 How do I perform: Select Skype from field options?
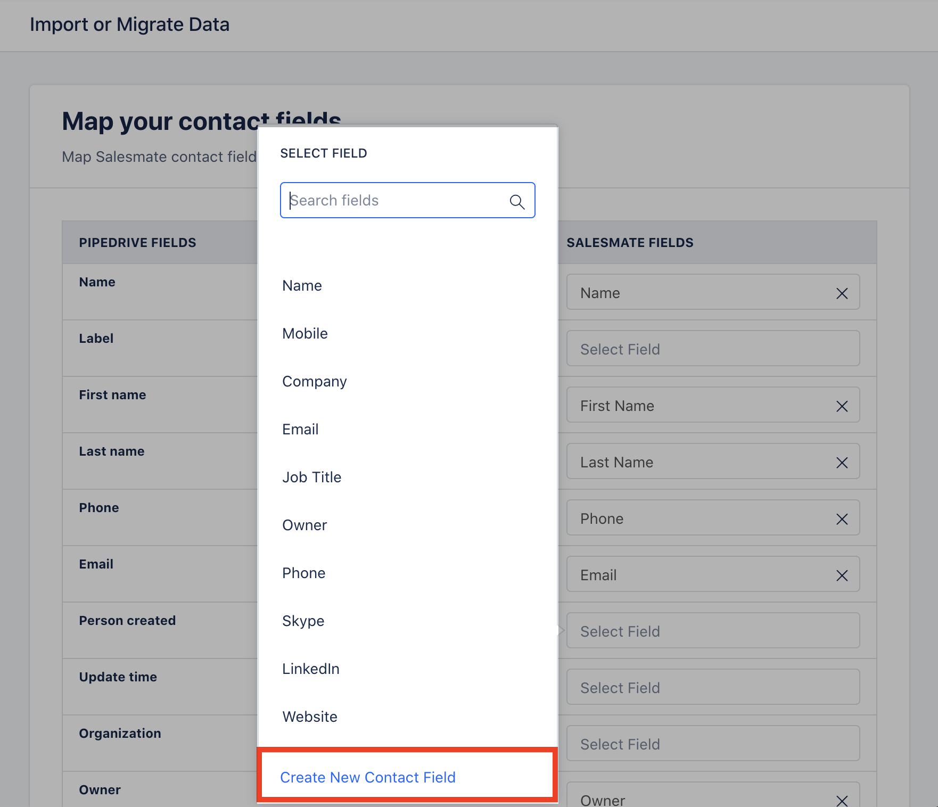[x=303, y=621]
